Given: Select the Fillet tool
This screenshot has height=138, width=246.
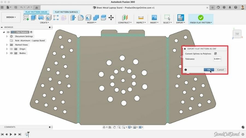Looking at the screenshot, I should click(81, 18).
